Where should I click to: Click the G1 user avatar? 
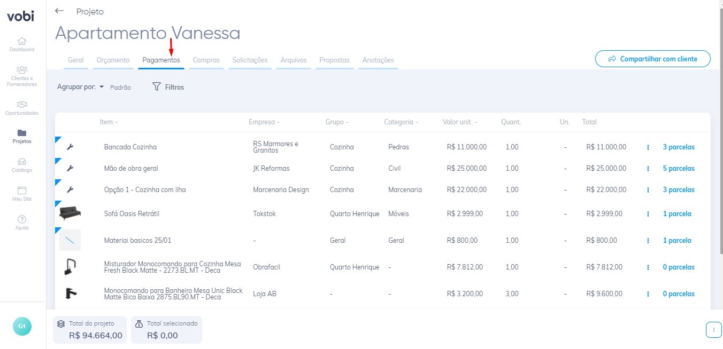click(x=22, y=326)
